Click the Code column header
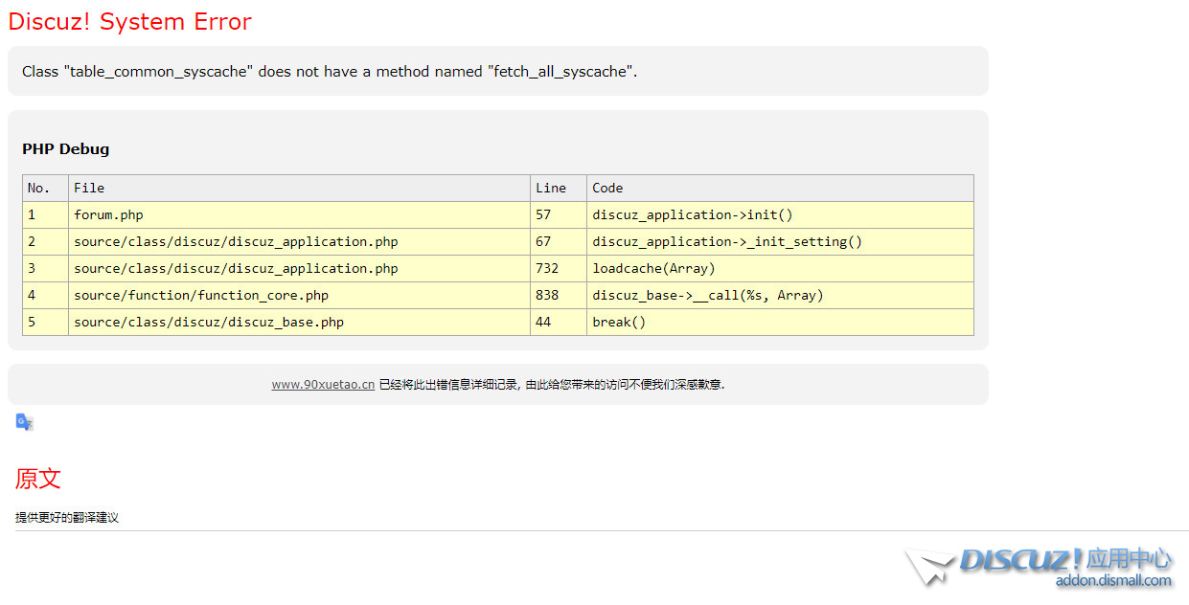 tap(607, 189)
